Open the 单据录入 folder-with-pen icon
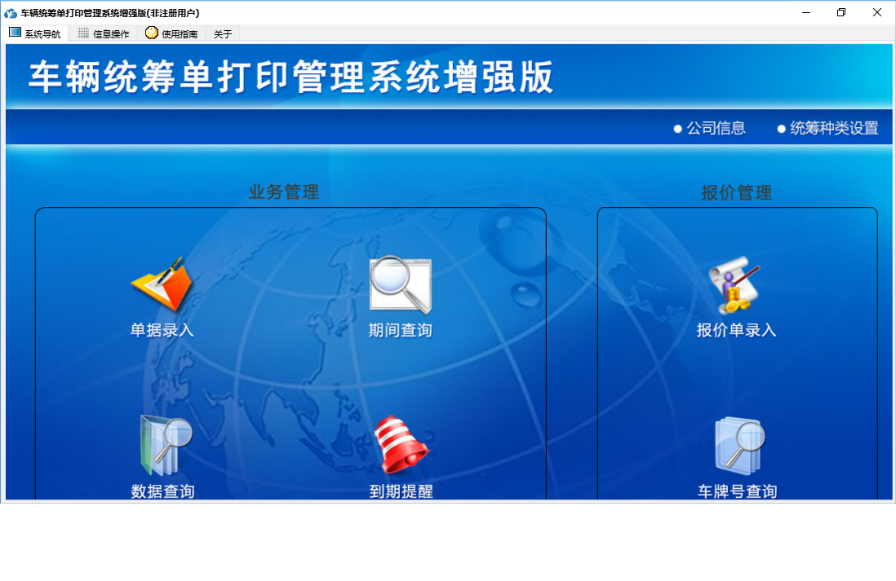This screenshot has width=896, height=581. (x=162, y=284)
